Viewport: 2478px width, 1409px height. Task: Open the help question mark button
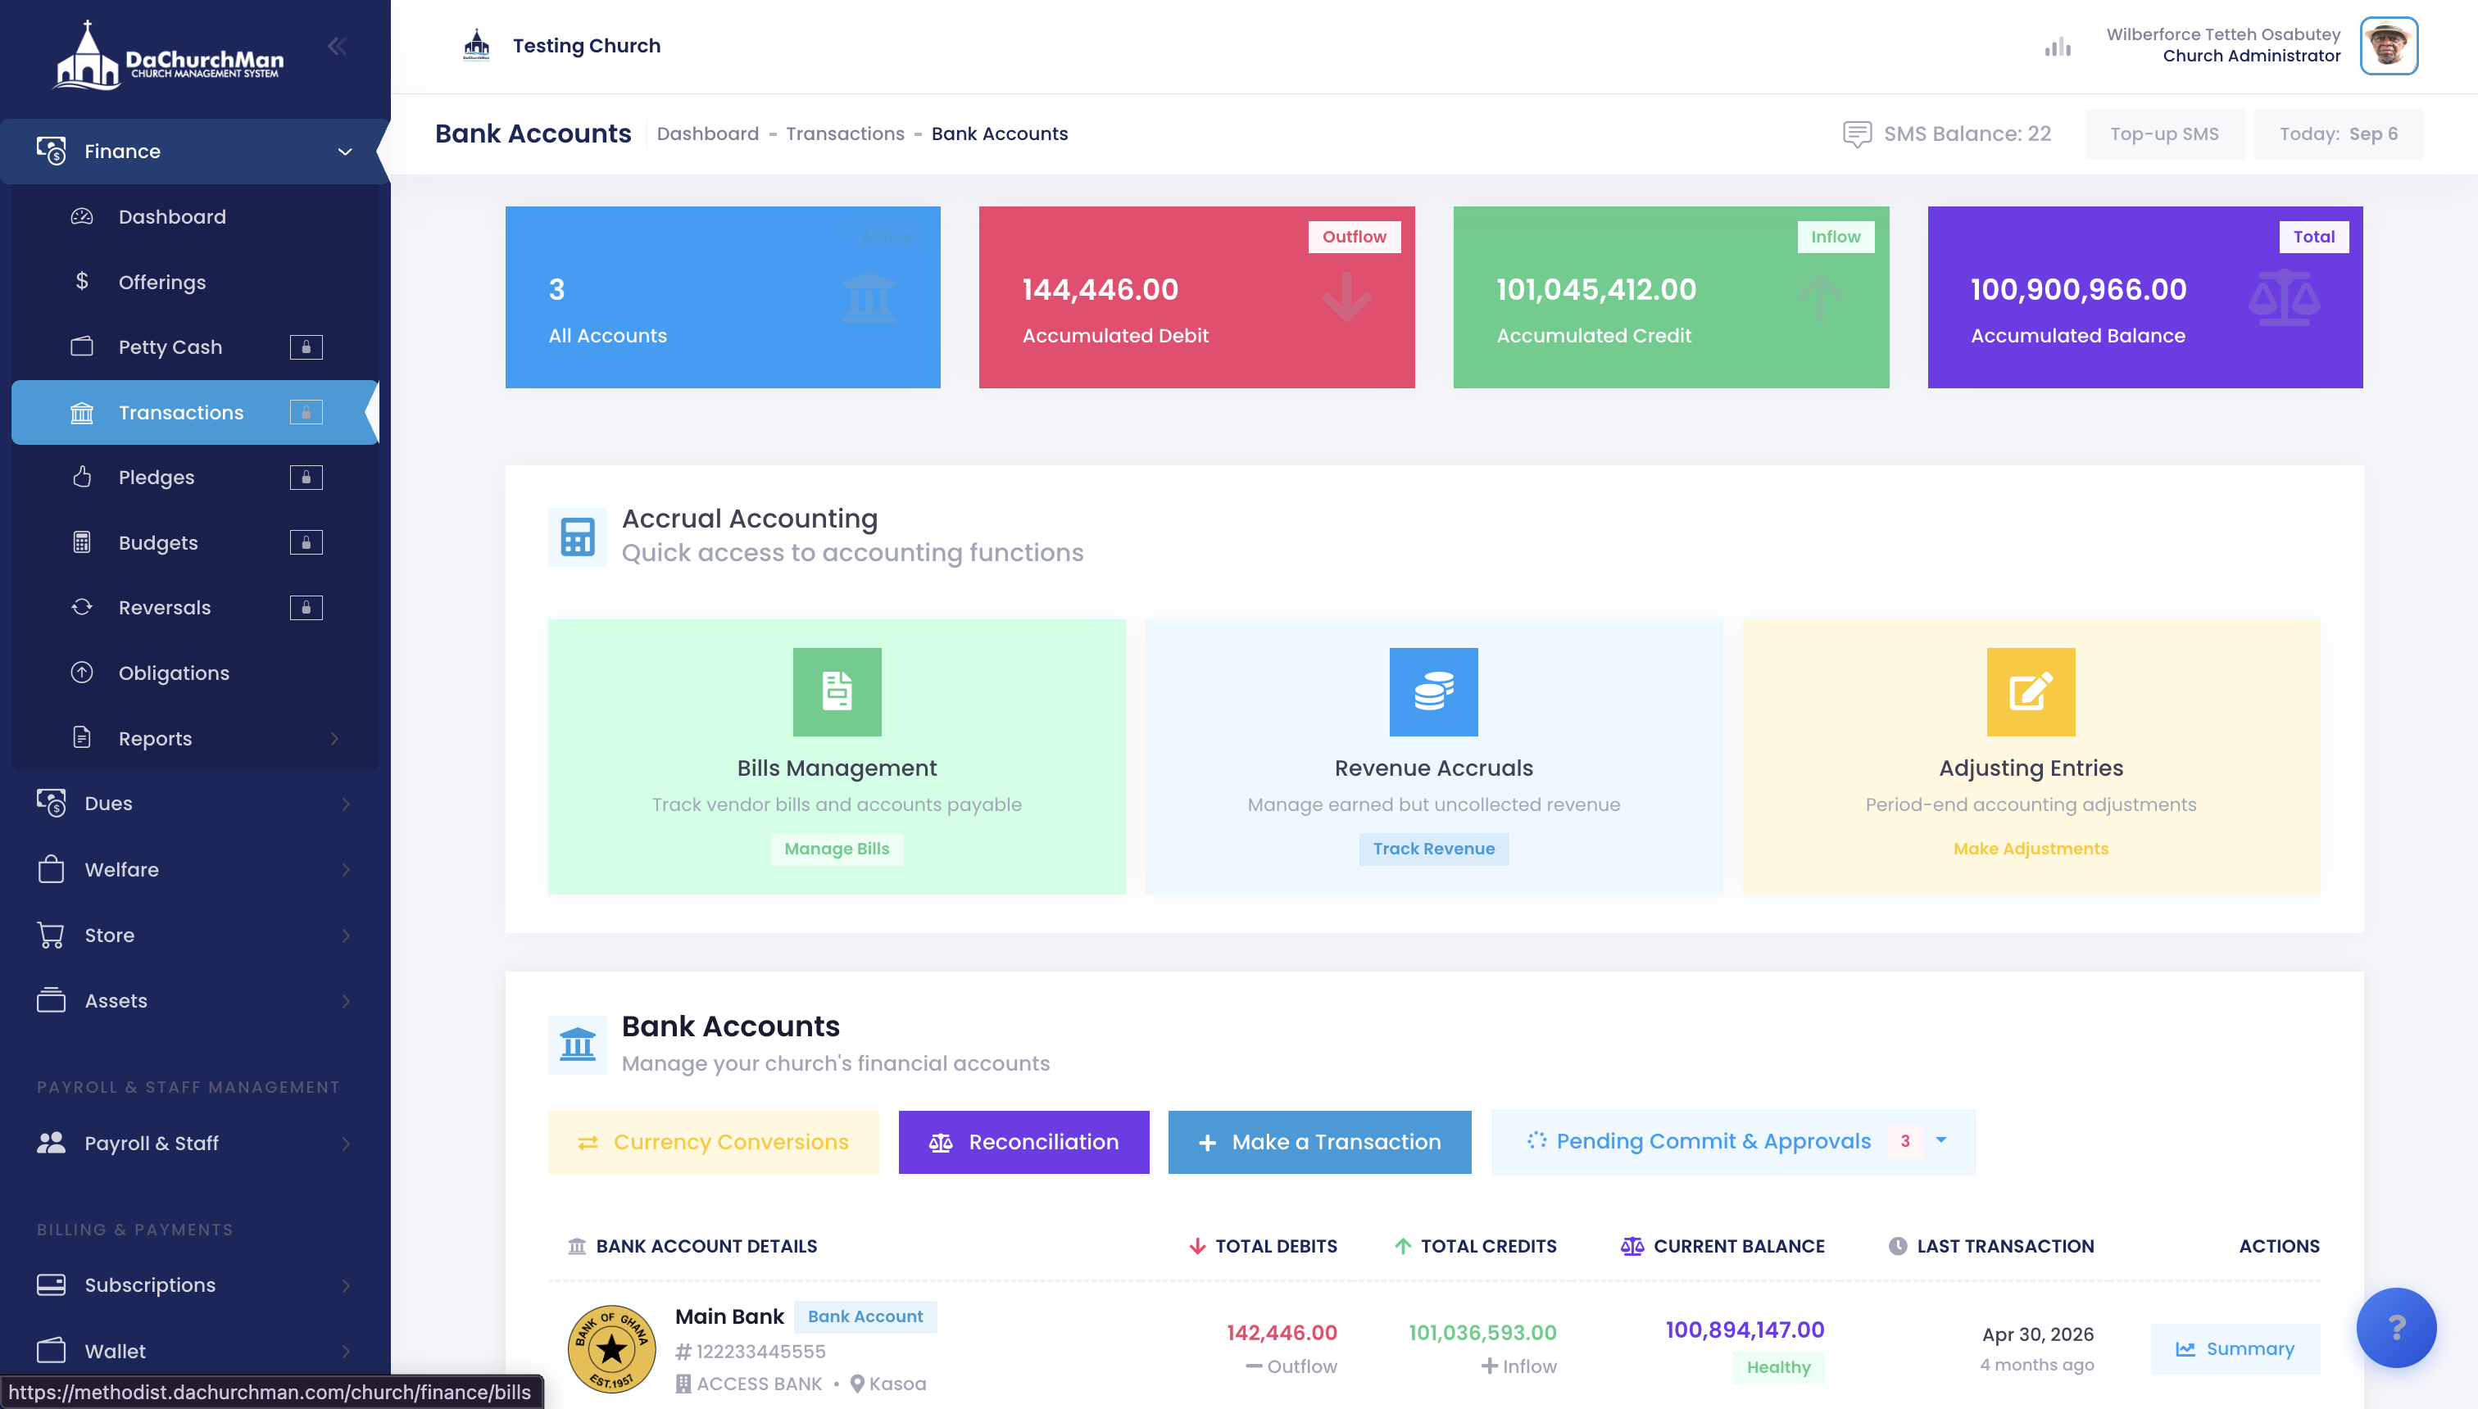(x=2397, y=1328)
